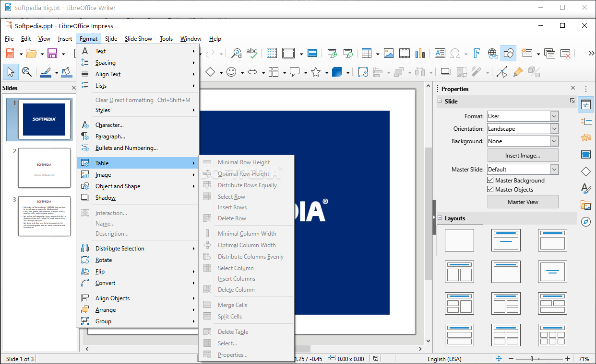Toggle the Display Grid icon

272,53
